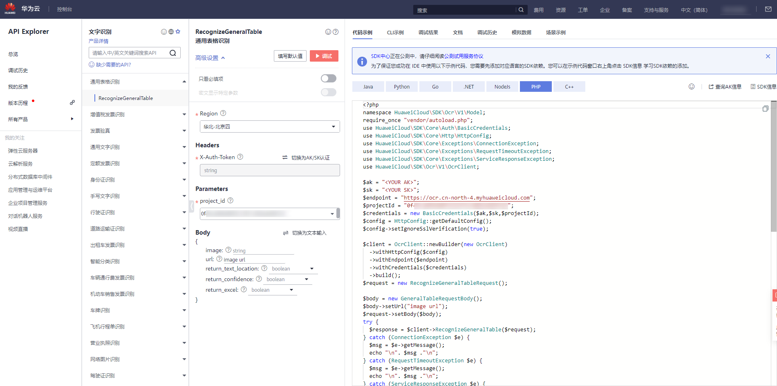Click 填写默认值 button
Image resolution: width=777 pixels, height=386 pixels.
pos(290,56)
